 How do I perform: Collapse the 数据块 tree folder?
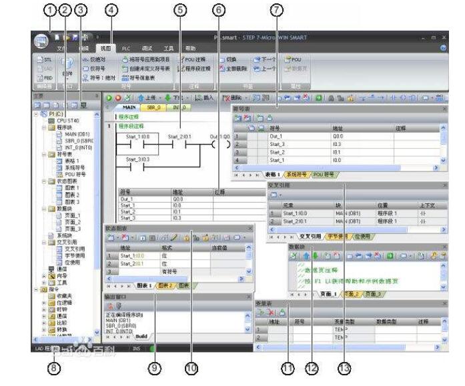(x=44, y=209)
